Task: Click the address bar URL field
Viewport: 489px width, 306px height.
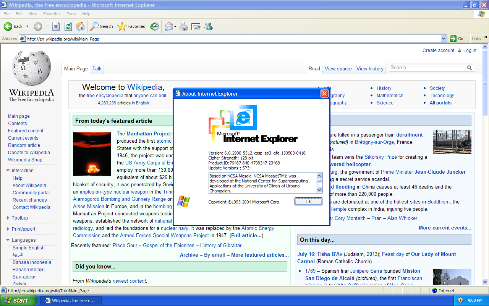Action: tap(233, 39)
